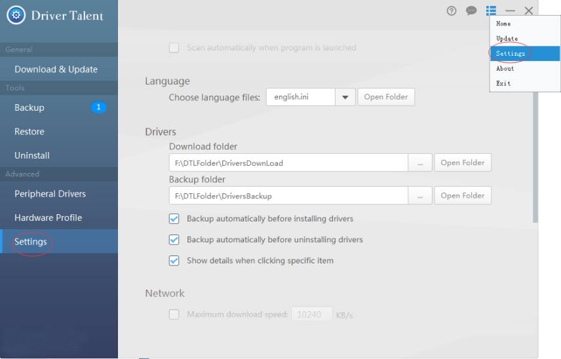
Task: Click the Driver Talent gear logo
Action: [x=16, y=15]
